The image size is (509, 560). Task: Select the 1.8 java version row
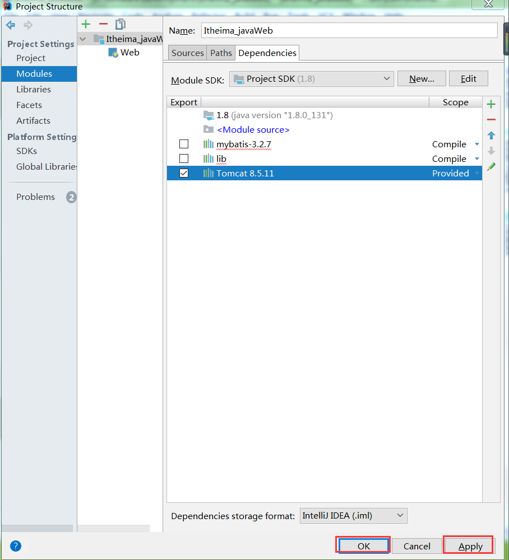click(x=324, y=115)
